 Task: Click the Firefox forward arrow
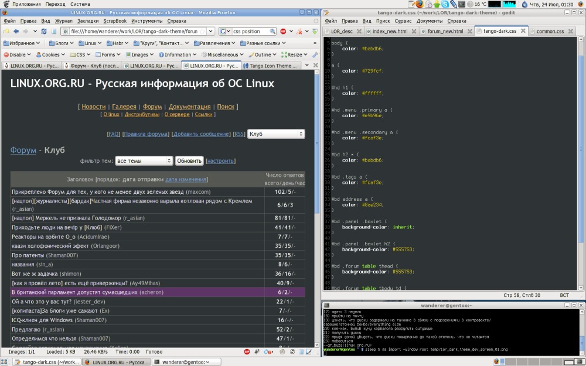click(25, 32)
